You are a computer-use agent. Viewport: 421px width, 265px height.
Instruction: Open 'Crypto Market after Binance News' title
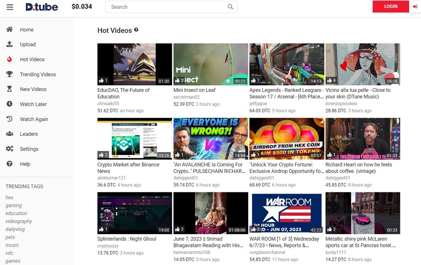(x=128, y=168)
